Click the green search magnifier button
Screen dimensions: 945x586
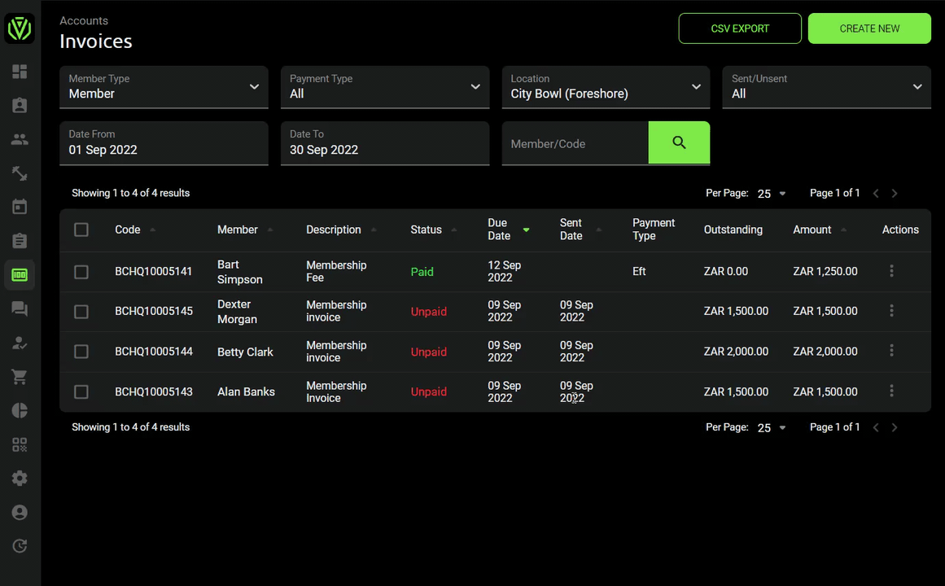click(x=679, y=143)
